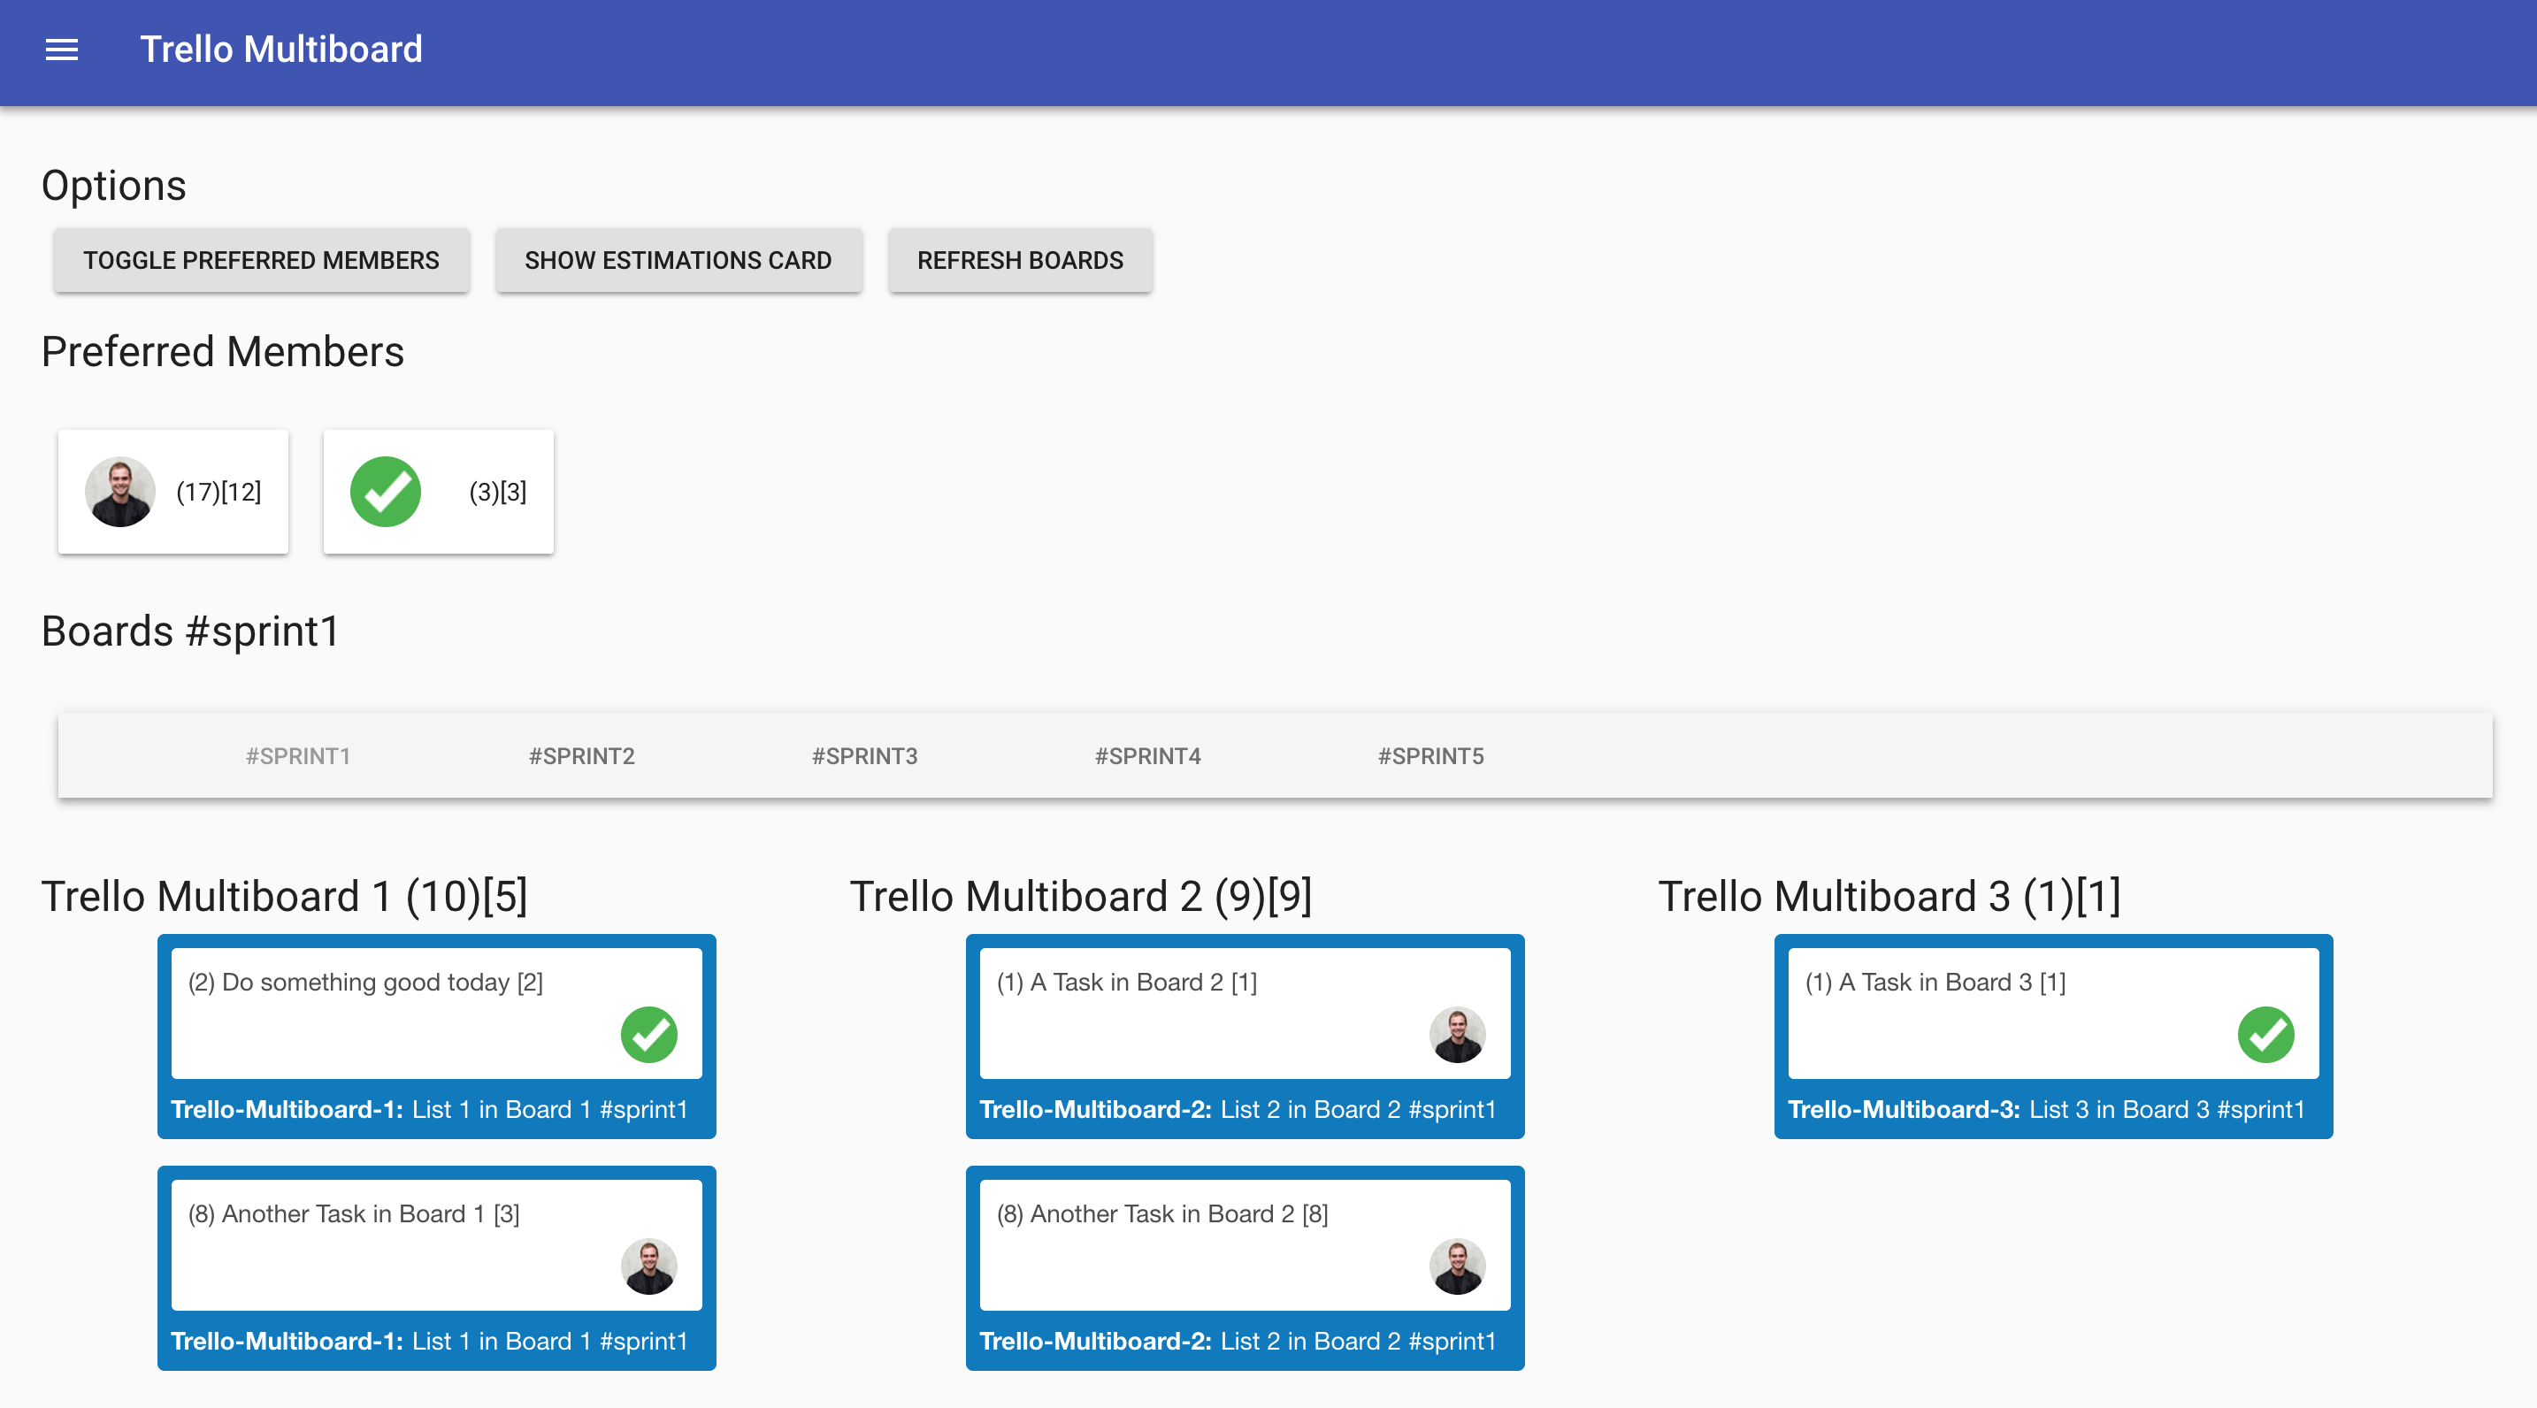This screenshot has height=1408, width=2537.
Task: Click green checkmark on Do something good today
Action: (x=648, y=1034)
